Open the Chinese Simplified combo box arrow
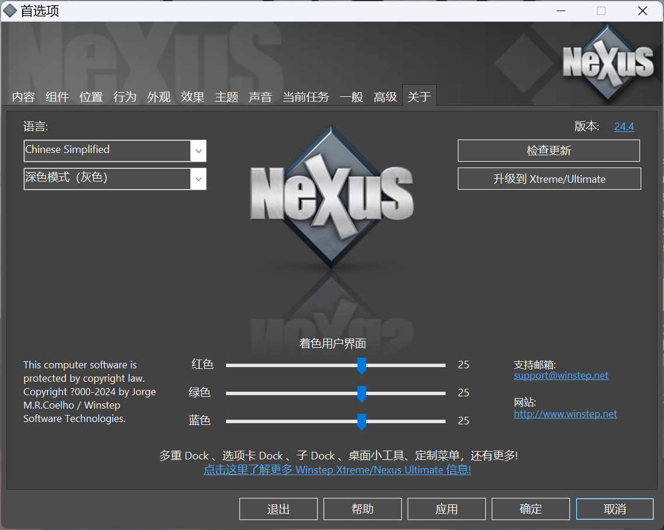Image resolution: width=664 pixels, height=530 pixels. (x=198, y=151)
